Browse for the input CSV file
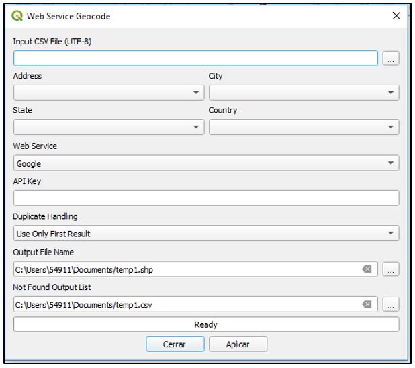This screenshot has height=368, width=415. (x=390, y=58)
